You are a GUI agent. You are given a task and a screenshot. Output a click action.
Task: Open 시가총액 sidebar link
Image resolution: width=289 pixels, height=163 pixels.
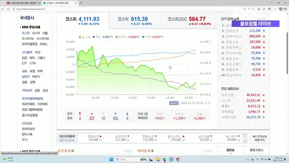pyautogui.click(x=27, y=53)
